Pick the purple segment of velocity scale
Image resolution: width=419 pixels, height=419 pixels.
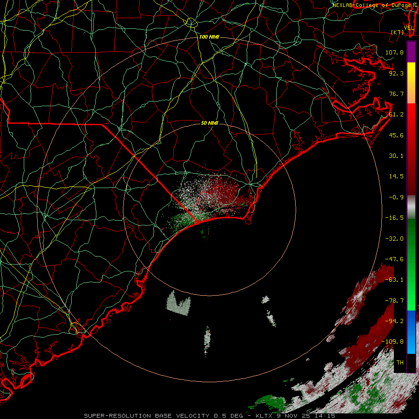tap(411, 52)
